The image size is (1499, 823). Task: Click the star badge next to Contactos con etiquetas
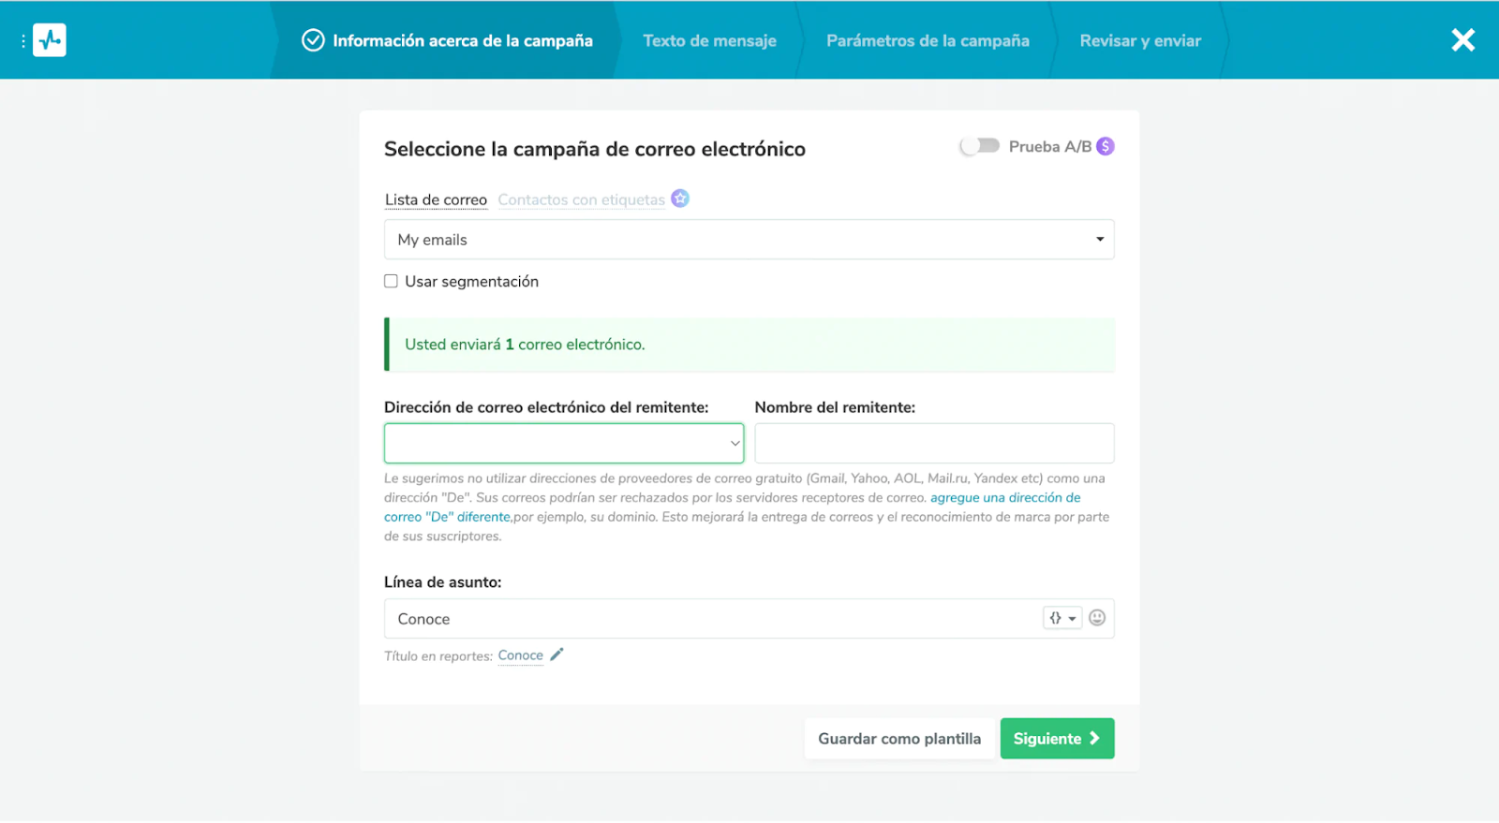[680, 198]
